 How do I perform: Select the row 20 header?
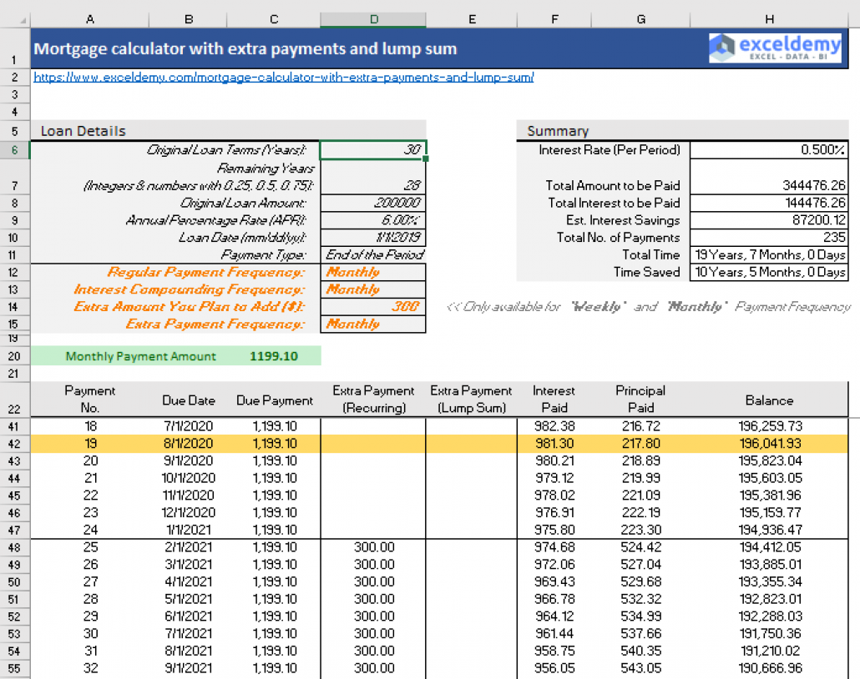tap(14, 355)
